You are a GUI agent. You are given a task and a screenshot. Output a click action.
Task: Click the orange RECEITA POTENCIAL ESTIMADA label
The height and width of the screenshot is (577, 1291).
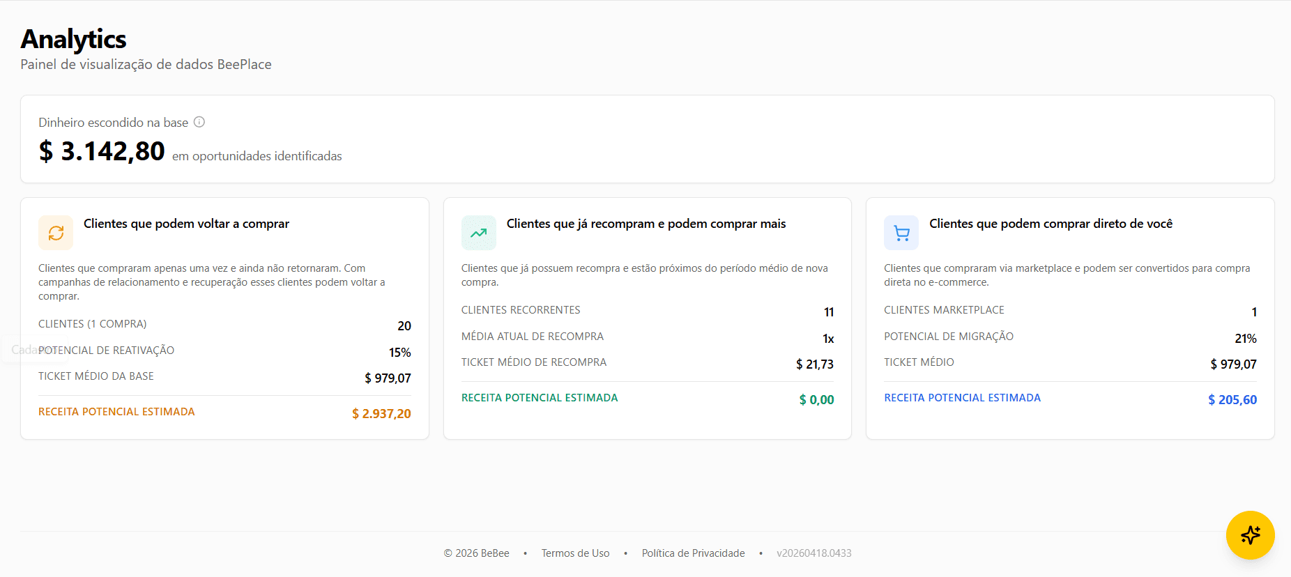(x=116, y=412)
